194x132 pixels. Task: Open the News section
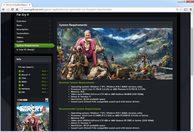[x=19, y=25]
